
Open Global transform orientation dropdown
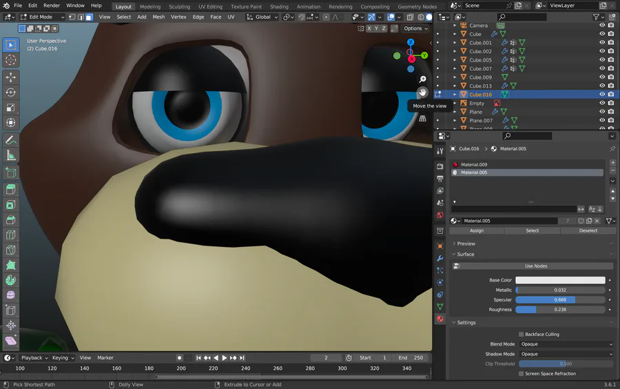[262, 17]
